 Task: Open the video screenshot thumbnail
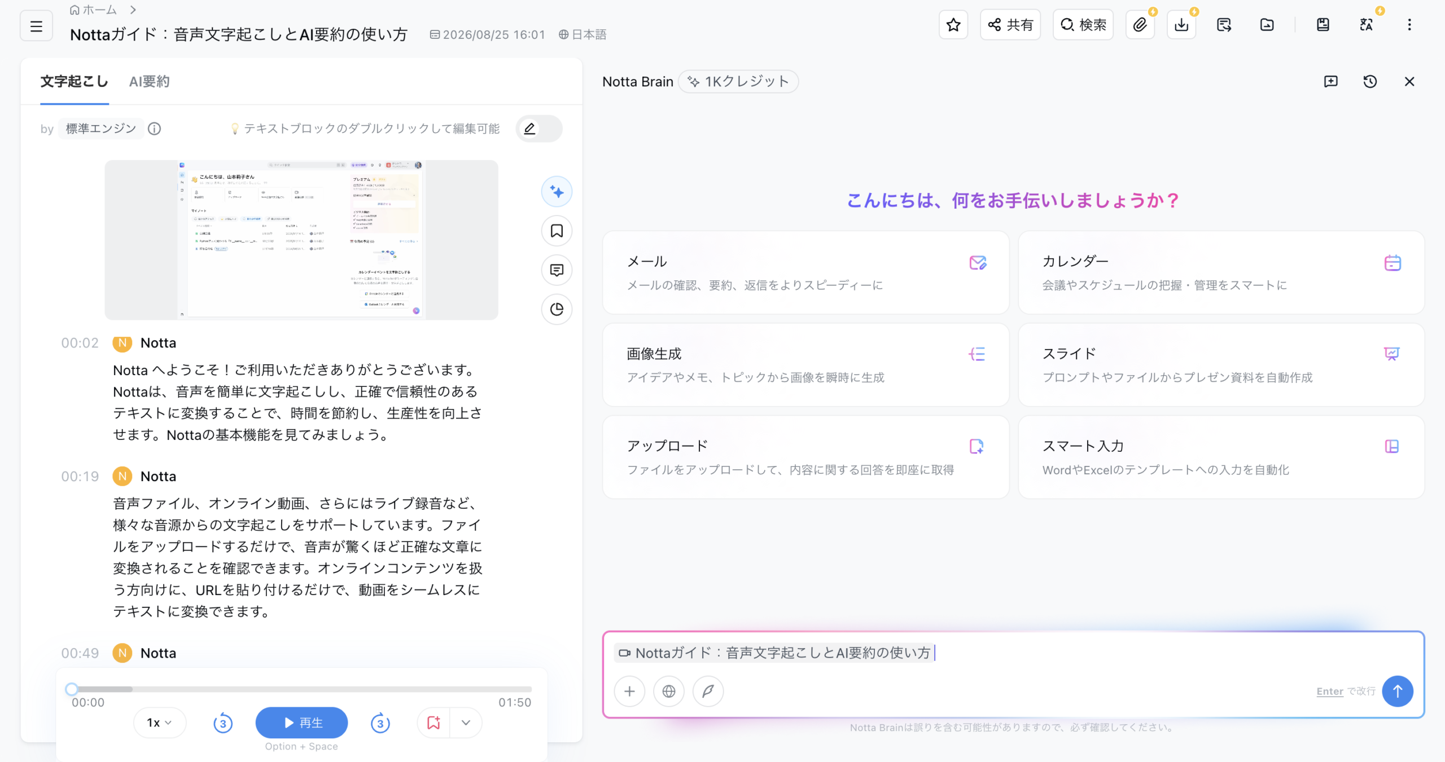coord(301,240)
